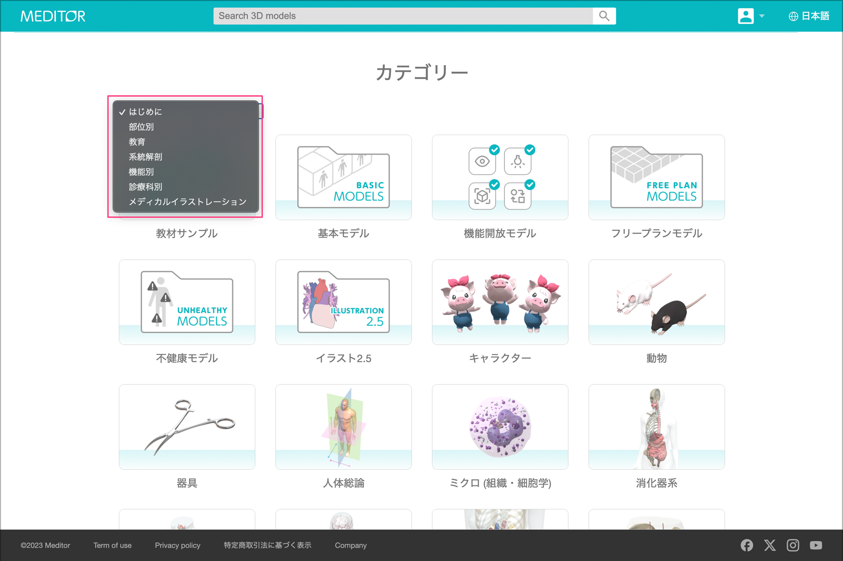This screenshot has width=843, height=561.
Task: Open the user account icon menu
Action: point(746,16)
